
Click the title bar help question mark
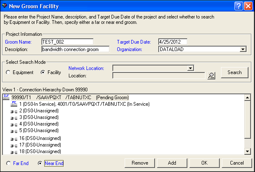[x=239, y=6]
